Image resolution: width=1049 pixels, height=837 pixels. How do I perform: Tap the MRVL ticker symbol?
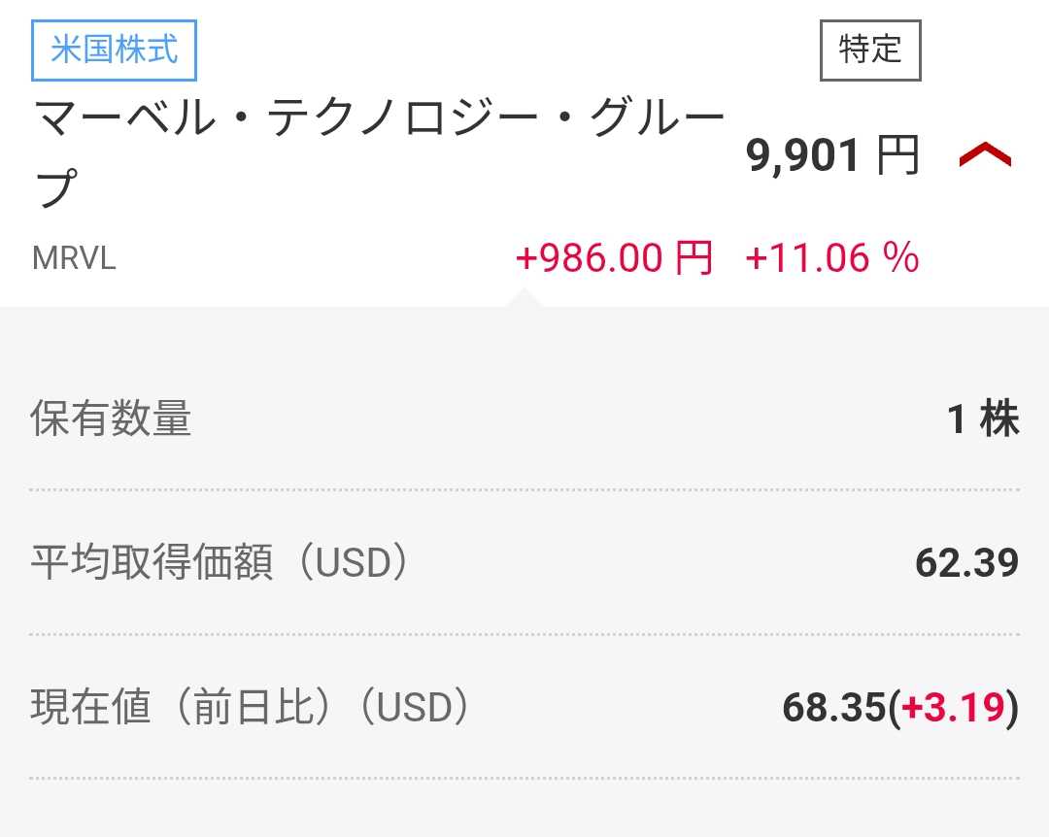tap(74, 259)
